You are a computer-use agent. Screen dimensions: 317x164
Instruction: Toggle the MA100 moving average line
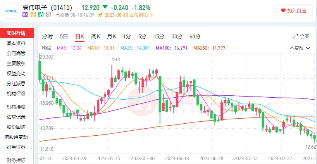[169, 48]
